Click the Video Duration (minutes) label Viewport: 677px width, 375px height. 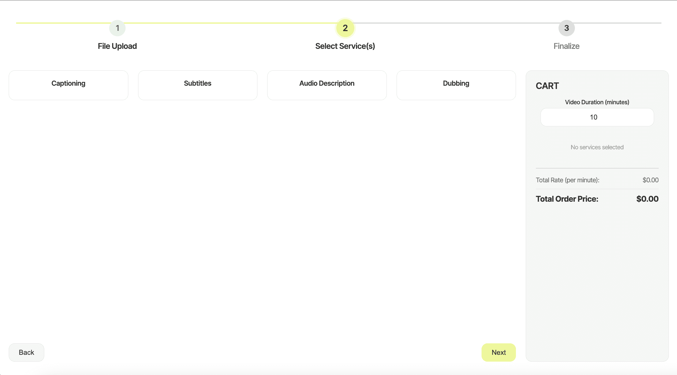click(597, 102)
